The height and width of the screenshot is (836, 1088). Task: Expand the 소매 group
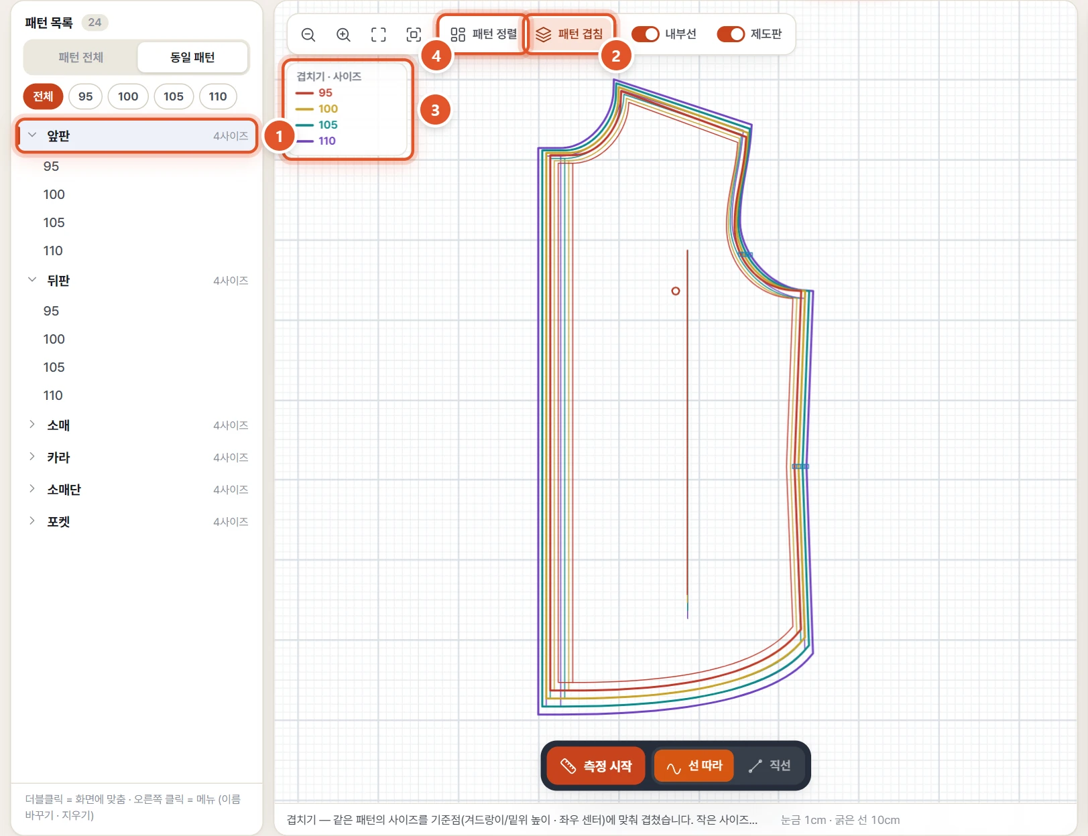coord(137,425)
